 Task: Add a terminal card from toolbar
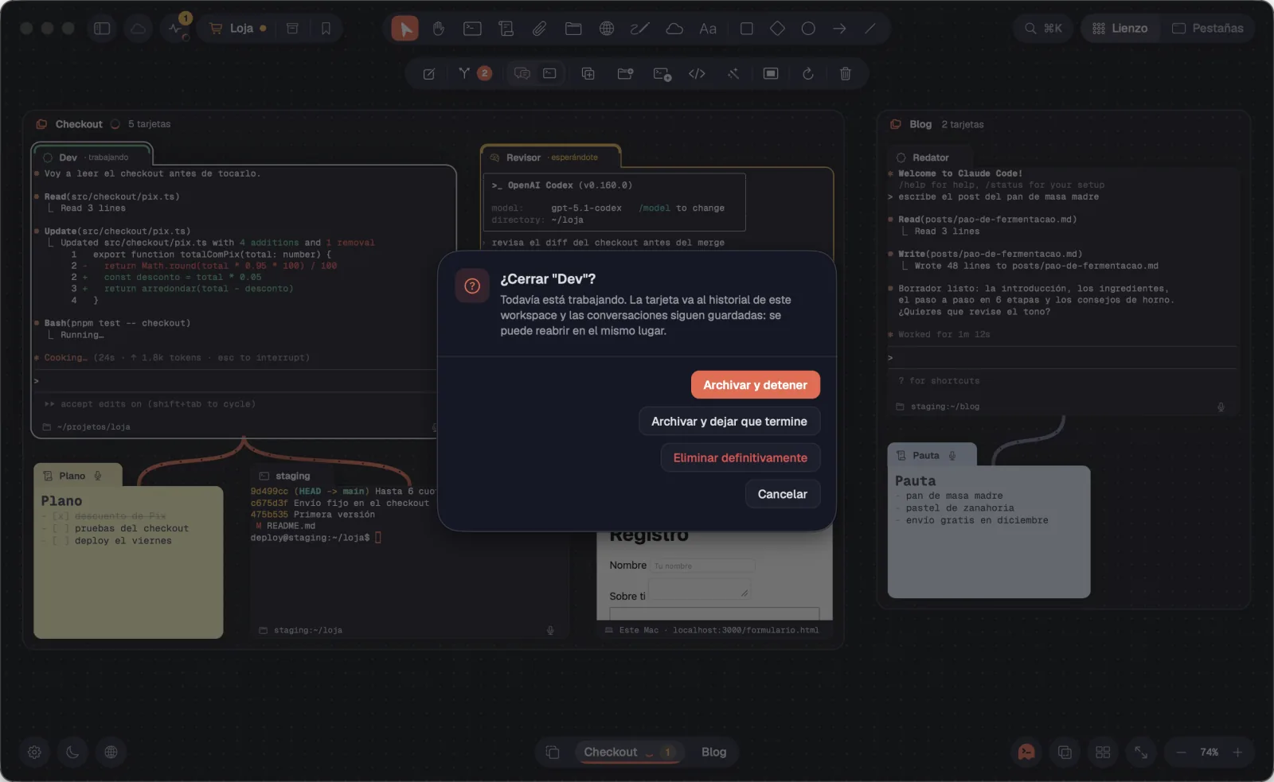point(472,29)
